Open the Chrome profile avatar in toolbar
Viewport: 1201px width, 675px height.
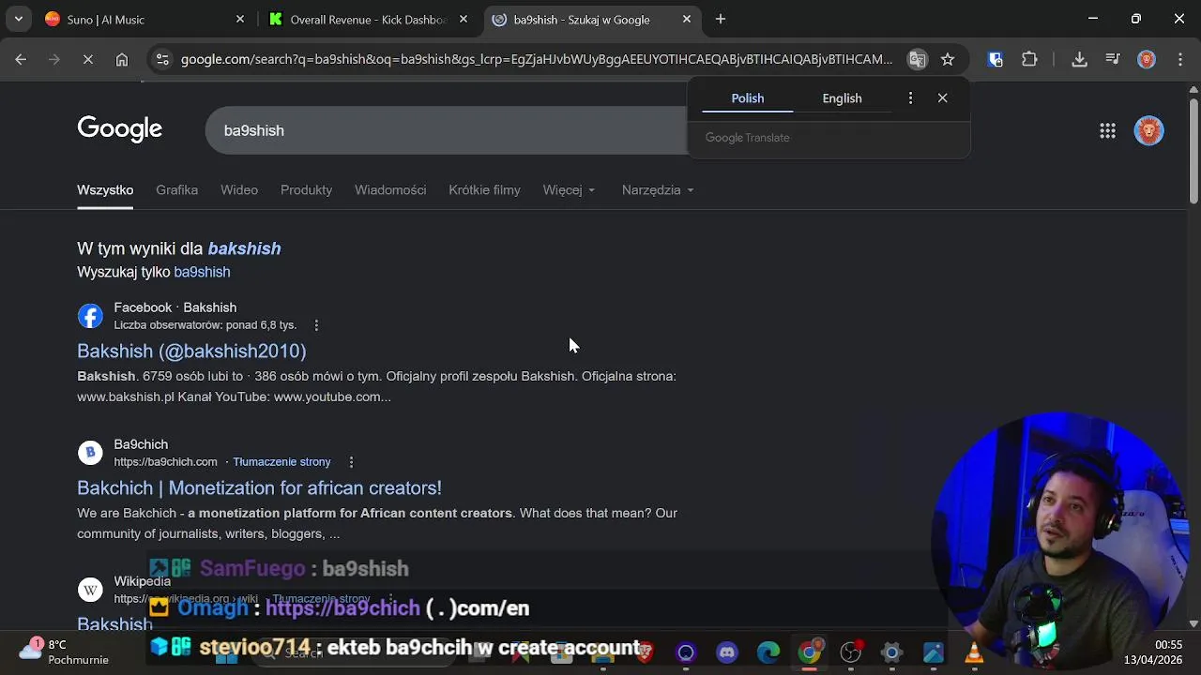pos(1147,59)
